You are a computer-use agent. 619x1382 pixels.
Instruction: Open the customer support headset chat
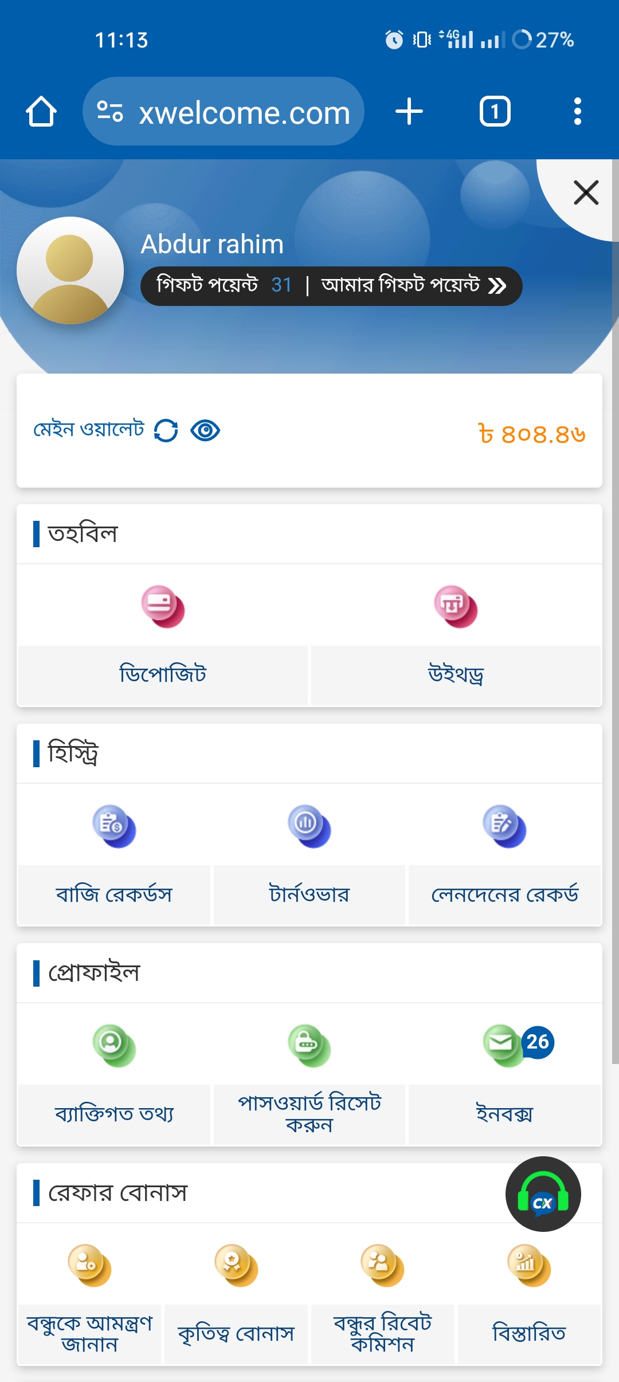coord(543,1194)
